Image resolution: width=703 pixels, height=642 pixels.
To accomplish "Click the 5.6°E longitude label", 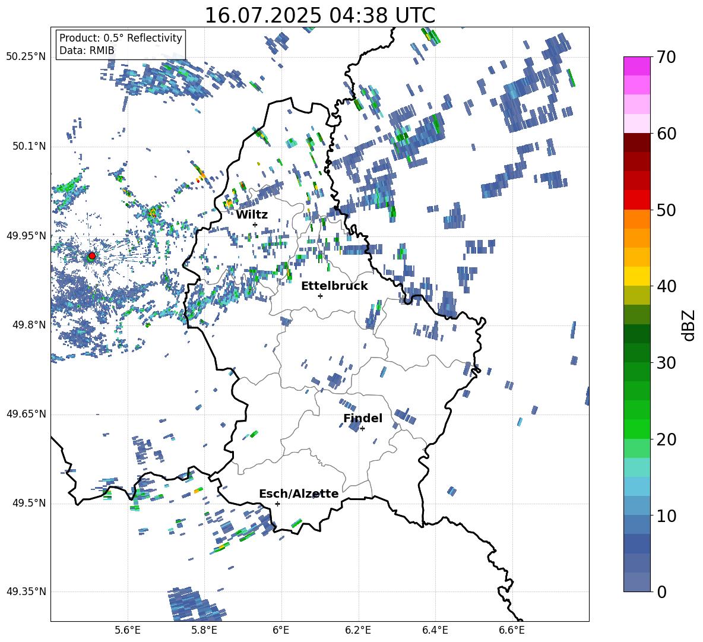I will click(x=128, y=630).
